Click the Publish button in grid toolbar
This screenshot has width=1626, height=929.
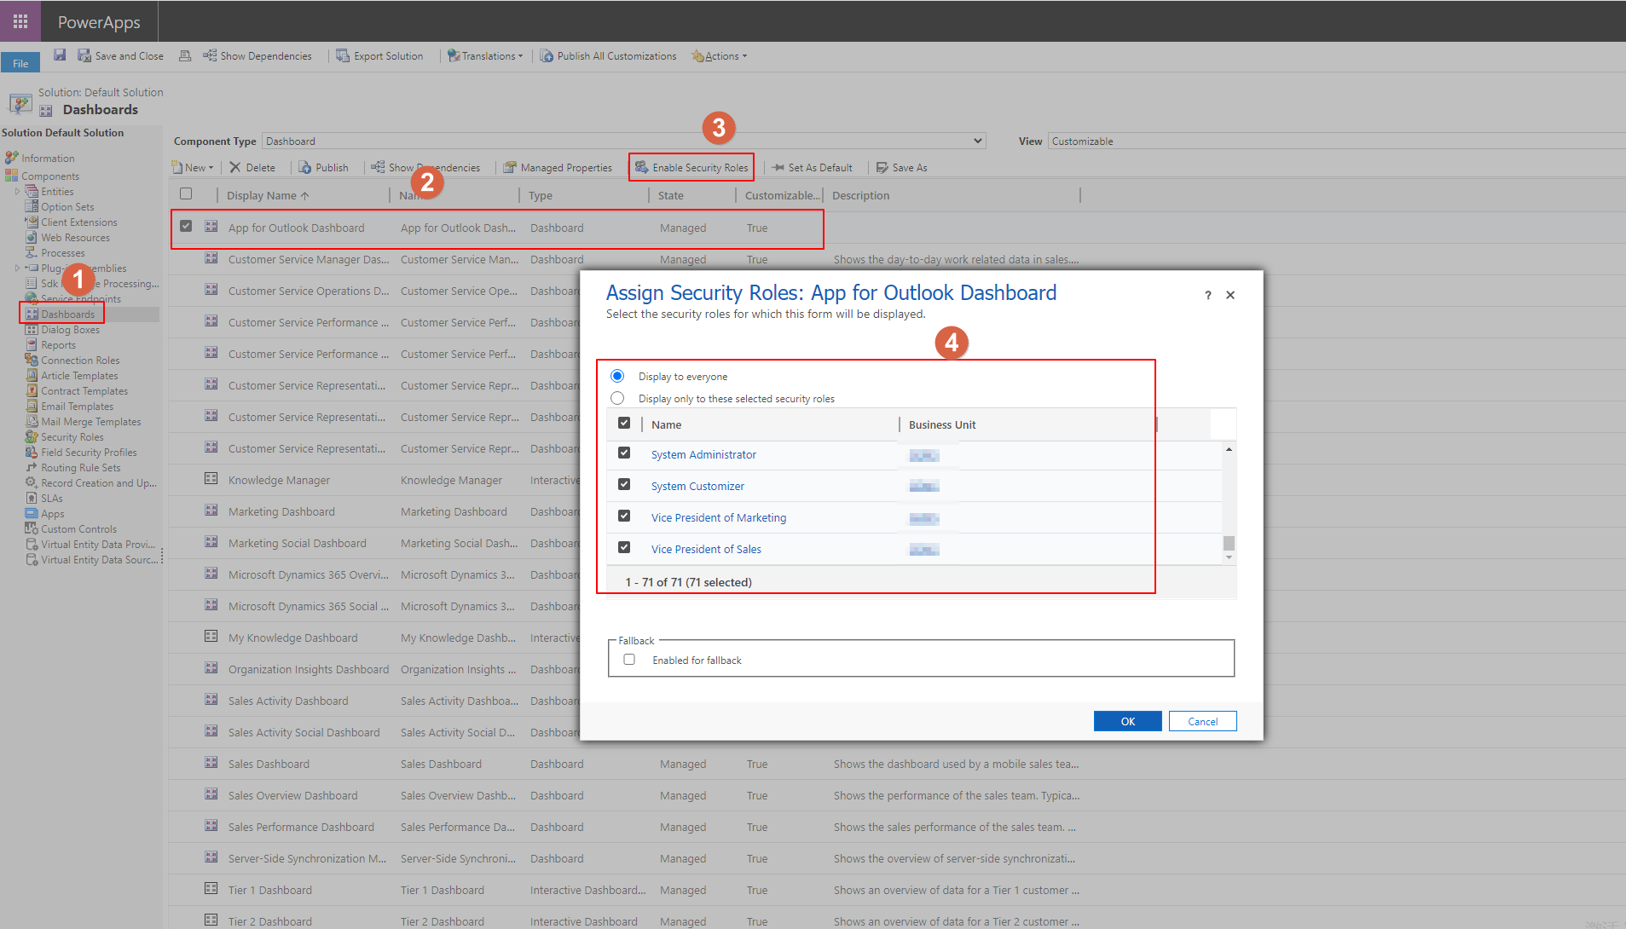tap(323, 167)
